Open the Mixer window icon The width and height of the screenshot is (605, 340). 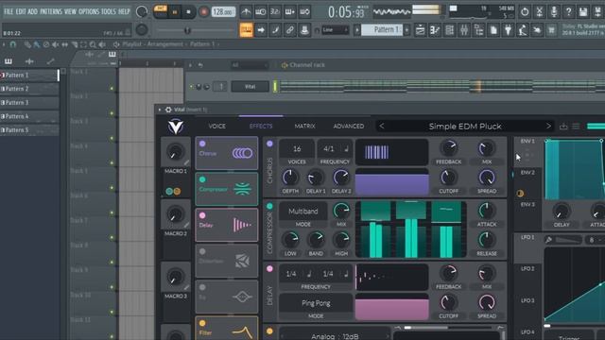[464, 30]
